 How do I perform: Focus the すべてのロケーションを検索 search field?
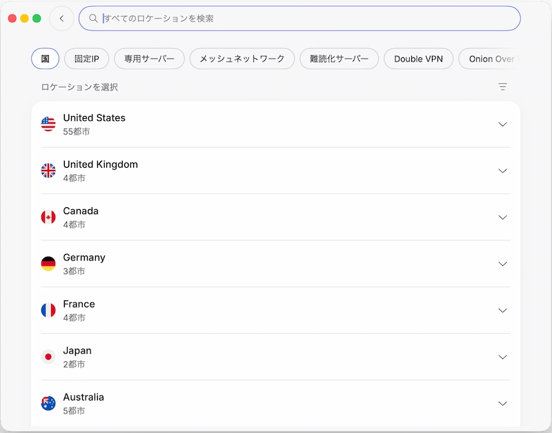coord(299,19)
